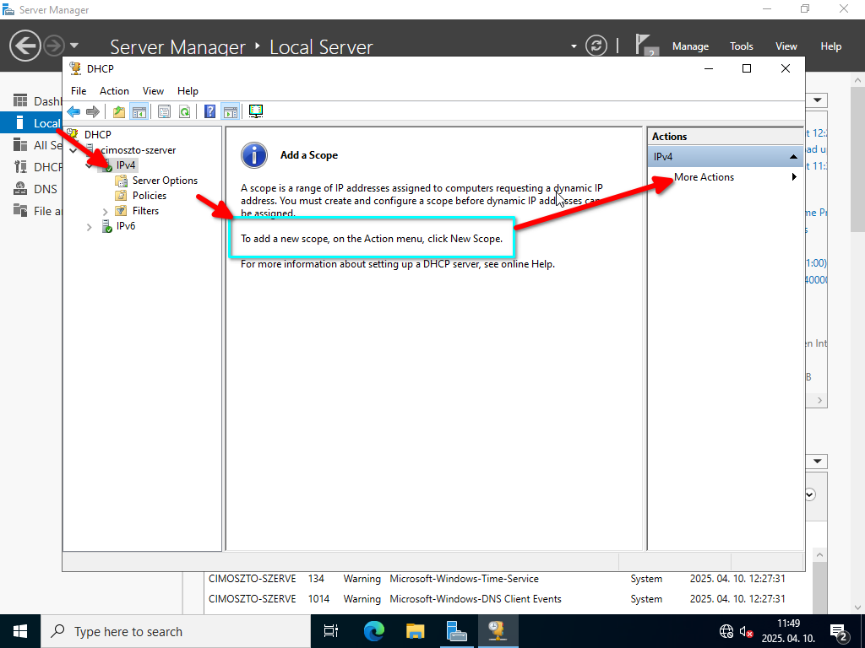Screen dimensions: 865x648
Task: Toggle the Show/Hide Action Pane icon
Action: [x=230, y=111]
